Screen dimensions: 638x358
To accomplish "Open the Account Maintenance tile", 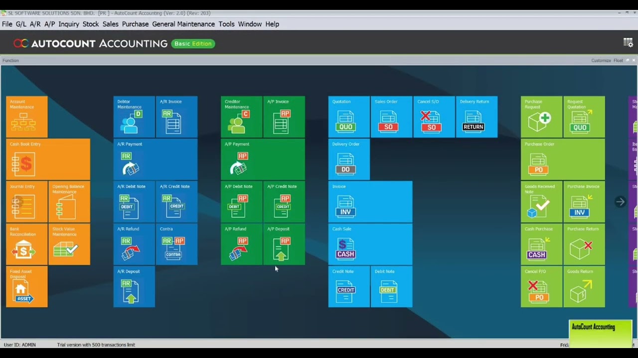I will tap(27, 117).
